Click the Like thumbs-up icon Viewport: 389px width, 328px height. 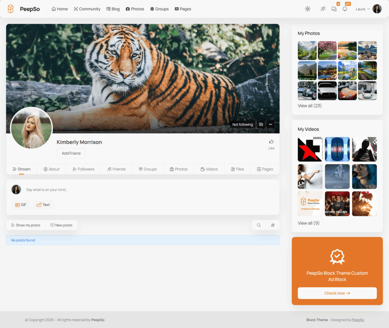[271, 142]
